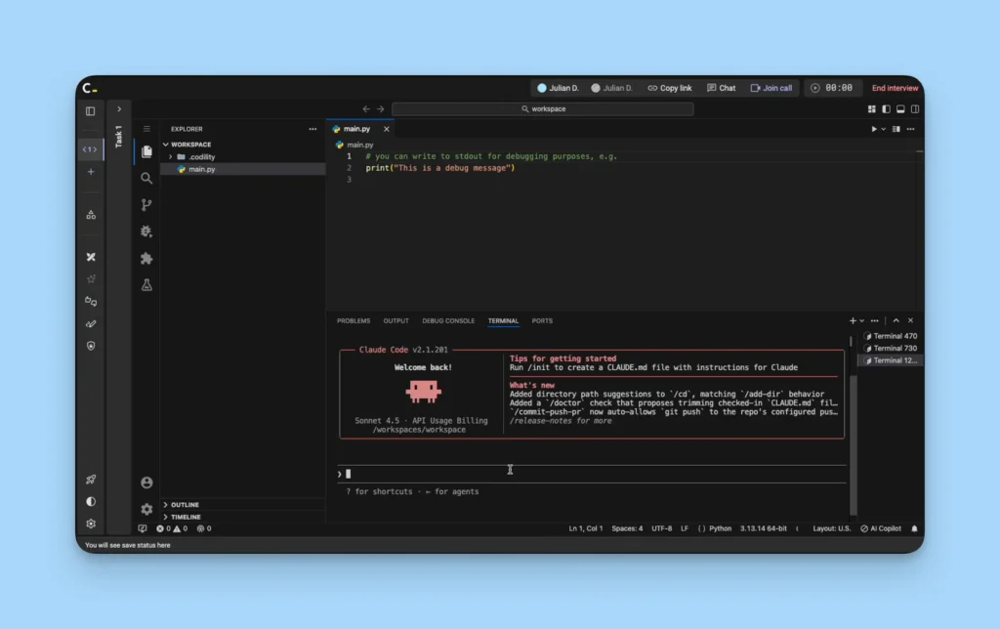
Task: Switch to the DEBUG CONSOLE tab
Action: [448, 321]
